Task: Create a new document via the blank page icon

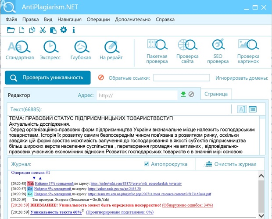Action: (x=21, y=30)
